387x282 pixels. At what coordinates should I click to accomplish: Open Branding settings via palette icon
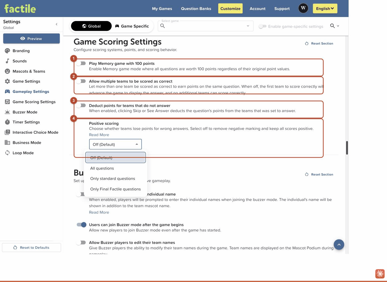7,51
